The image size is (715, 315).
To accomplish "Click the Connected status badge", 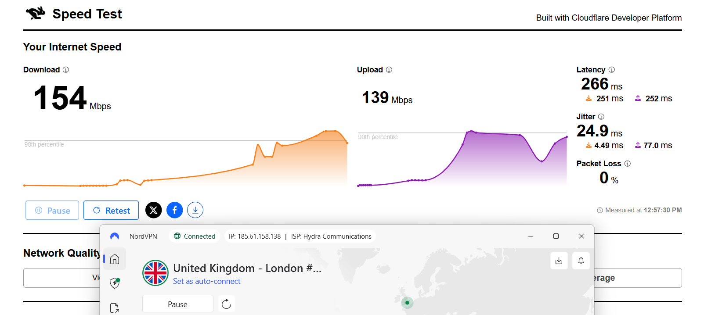I will [195, 236].
